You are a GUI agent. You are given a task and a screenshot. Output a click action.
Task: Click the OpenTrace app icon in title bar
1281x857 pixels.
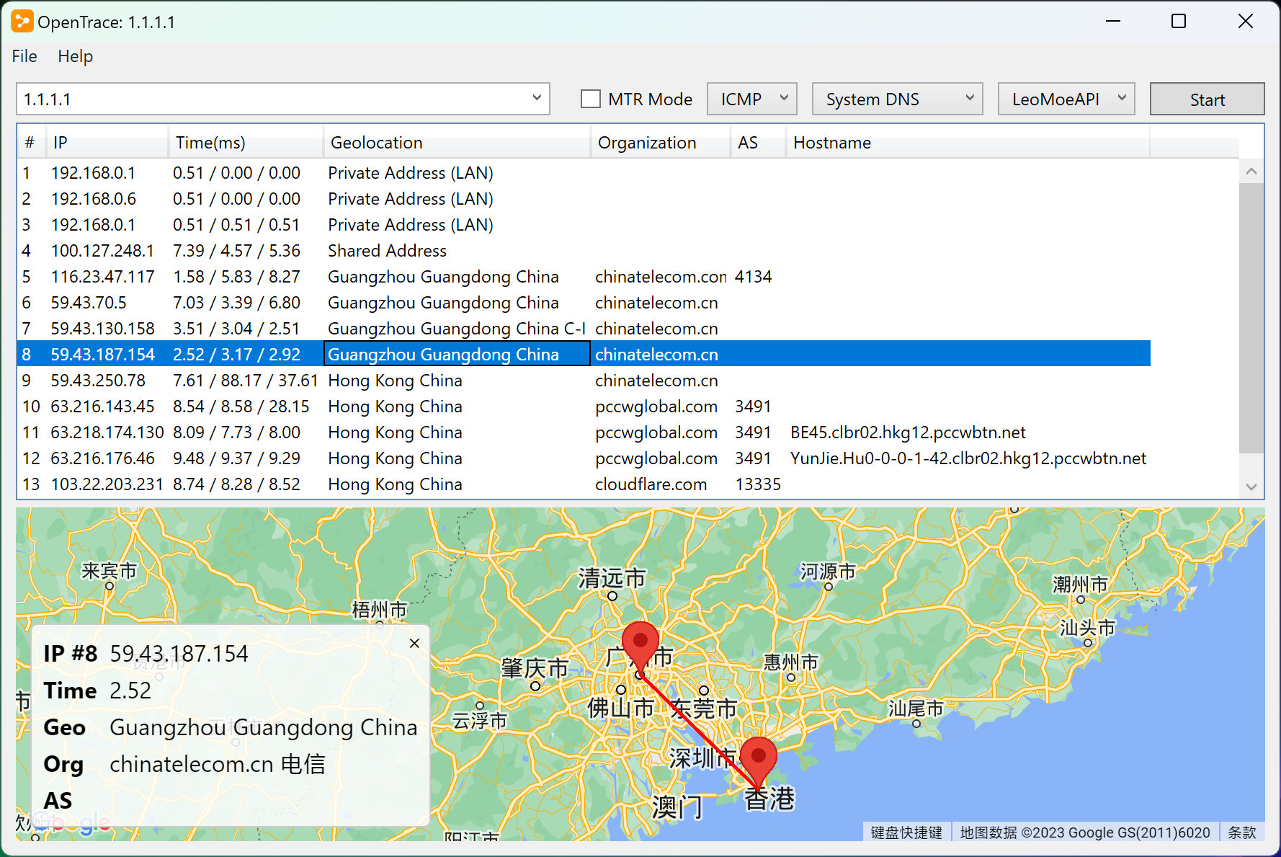[x=22, y=22]
